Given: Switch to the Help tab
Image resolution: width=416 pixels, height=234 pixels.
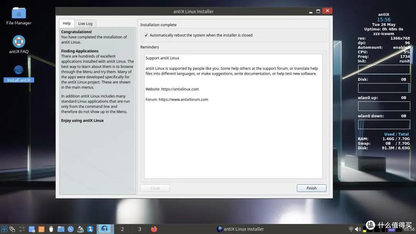Looking at the screenshot, I should [67, 24].
